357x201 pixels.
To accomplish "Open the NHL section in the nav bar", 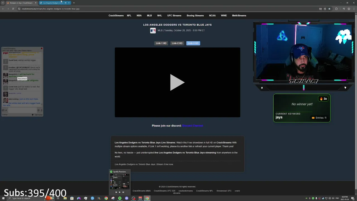I will coord(160,16).
